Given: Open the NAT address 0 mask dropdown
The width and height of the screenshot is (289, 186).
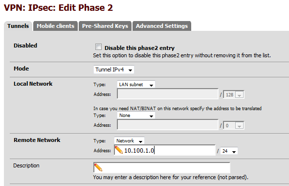Looking at the screenshot, I should (x=234, y=125).
